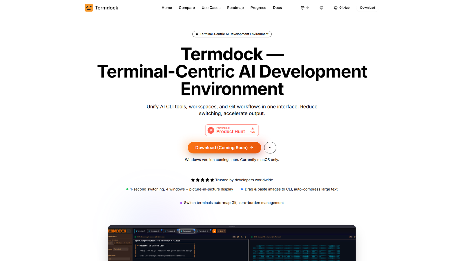Click the GitHub icon in the top navigation
464x261 pixels.
click(x=336, y=8)
